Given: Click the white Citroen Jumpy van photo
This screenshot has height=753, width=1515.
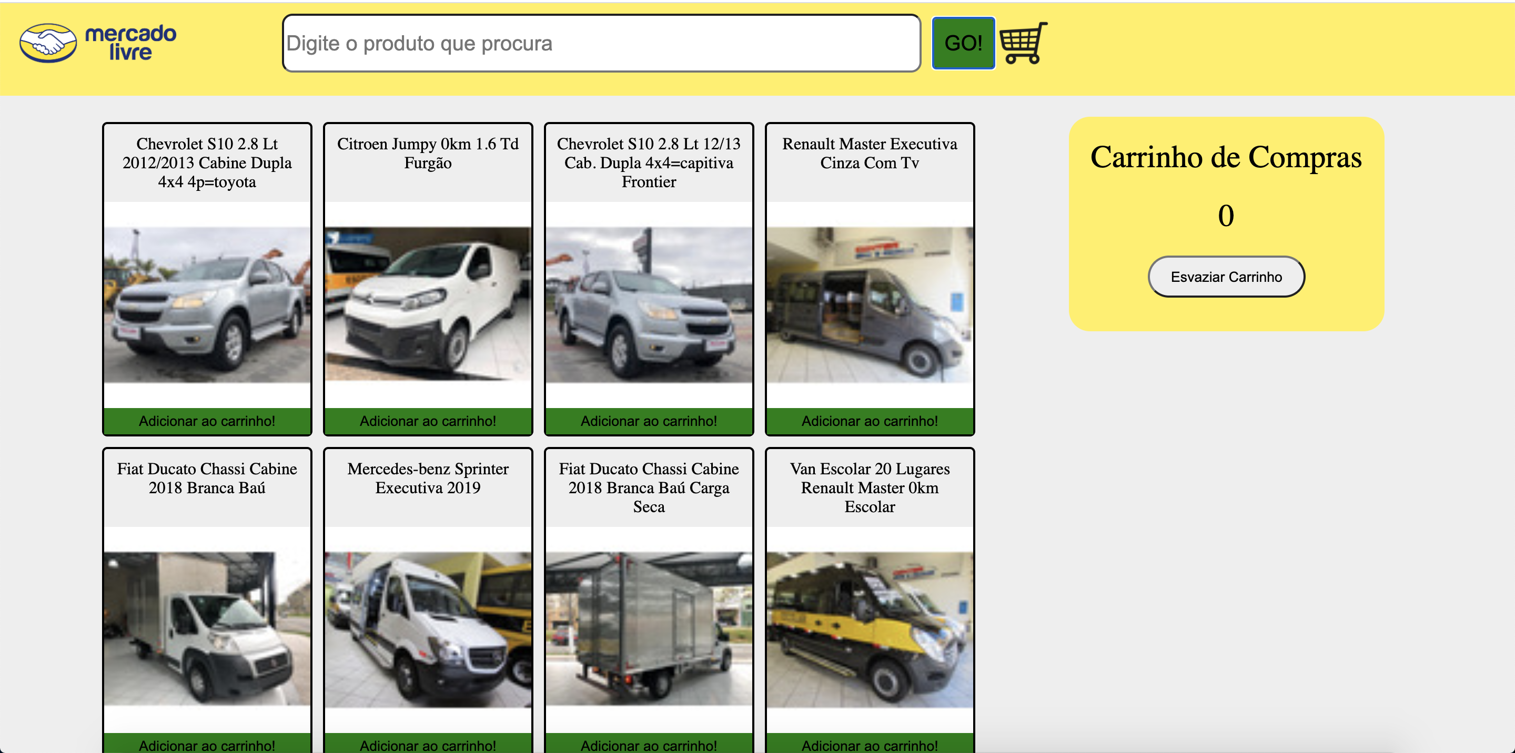Looking at the screenshot, I should tap(428, 305).
